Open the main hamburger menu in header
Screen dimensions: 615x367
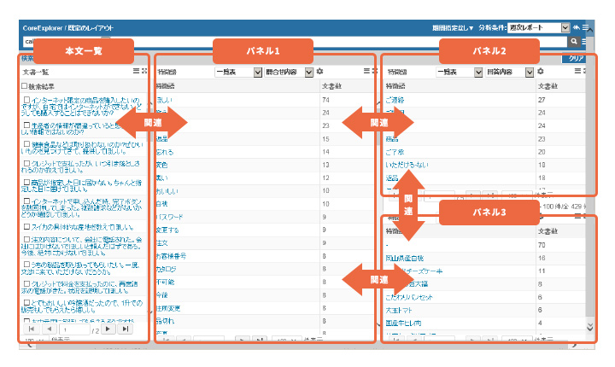[587, 28]
